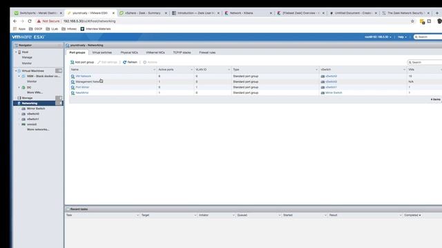Screen dimensions: 442x248
Task: Switch to the vSphere - Zeek - Summary tab
Action: point(143,13)
